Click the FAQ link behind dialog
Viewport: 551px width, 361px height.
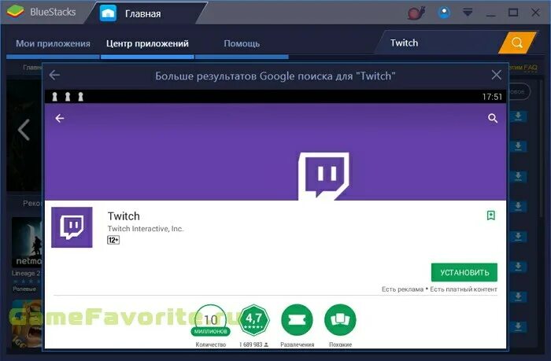(530, 68)
